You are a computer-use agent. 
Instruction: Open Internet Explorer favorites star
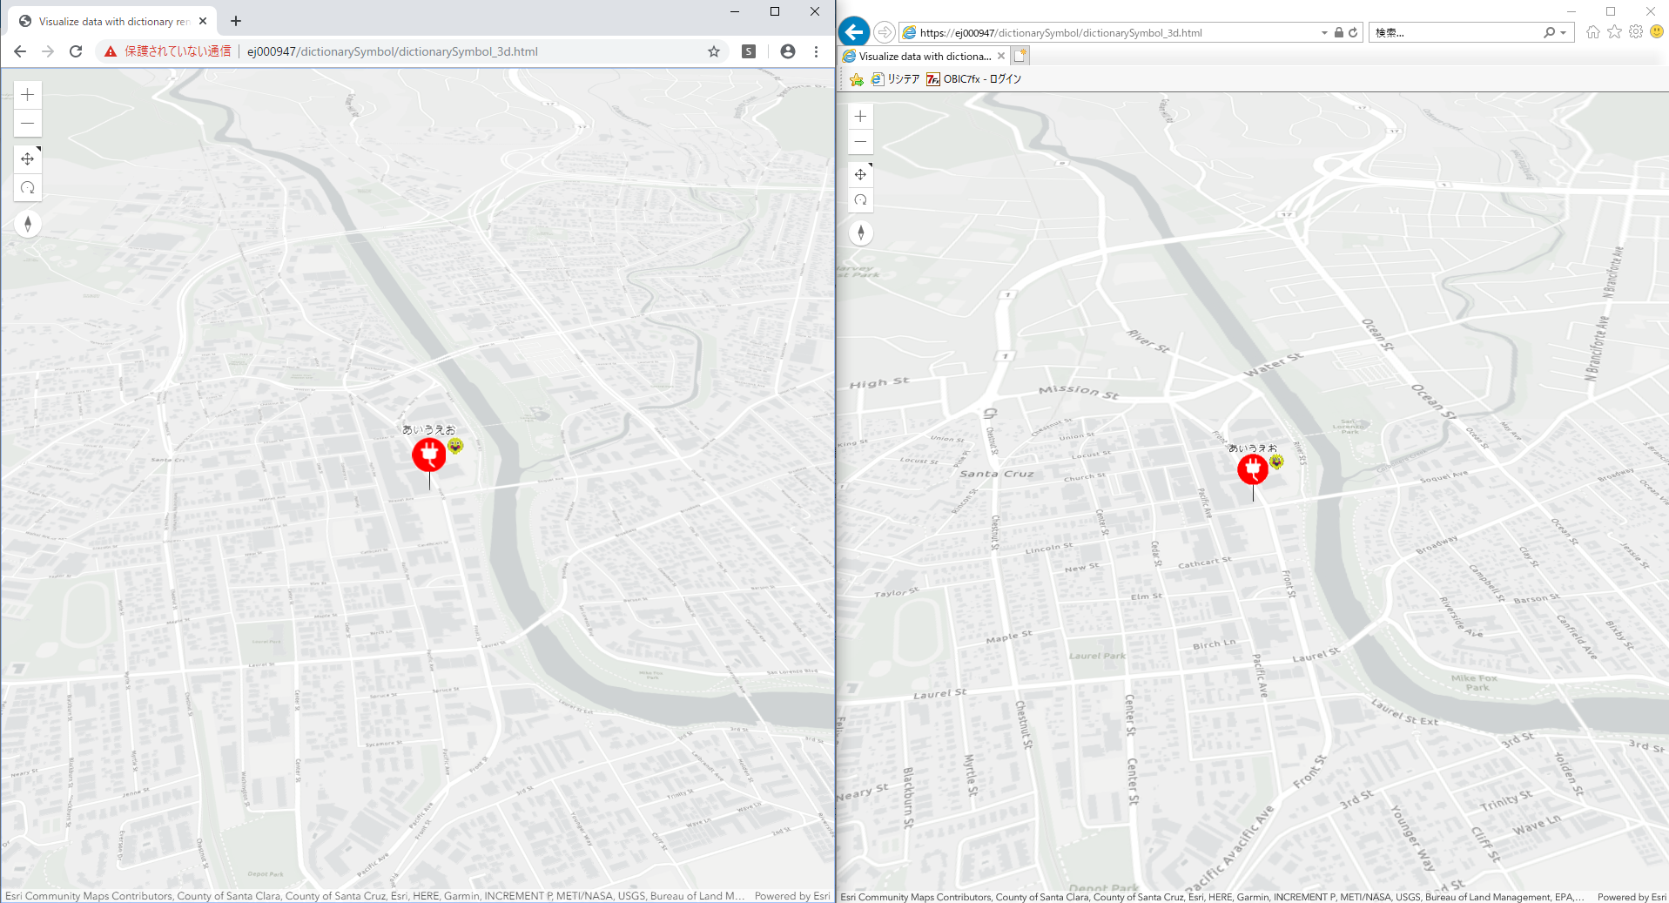coord(1615,32)
